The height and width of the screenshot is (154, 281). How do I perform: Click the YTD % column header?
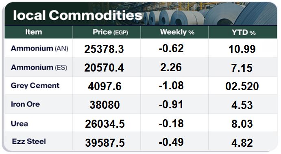coord(244,32)
